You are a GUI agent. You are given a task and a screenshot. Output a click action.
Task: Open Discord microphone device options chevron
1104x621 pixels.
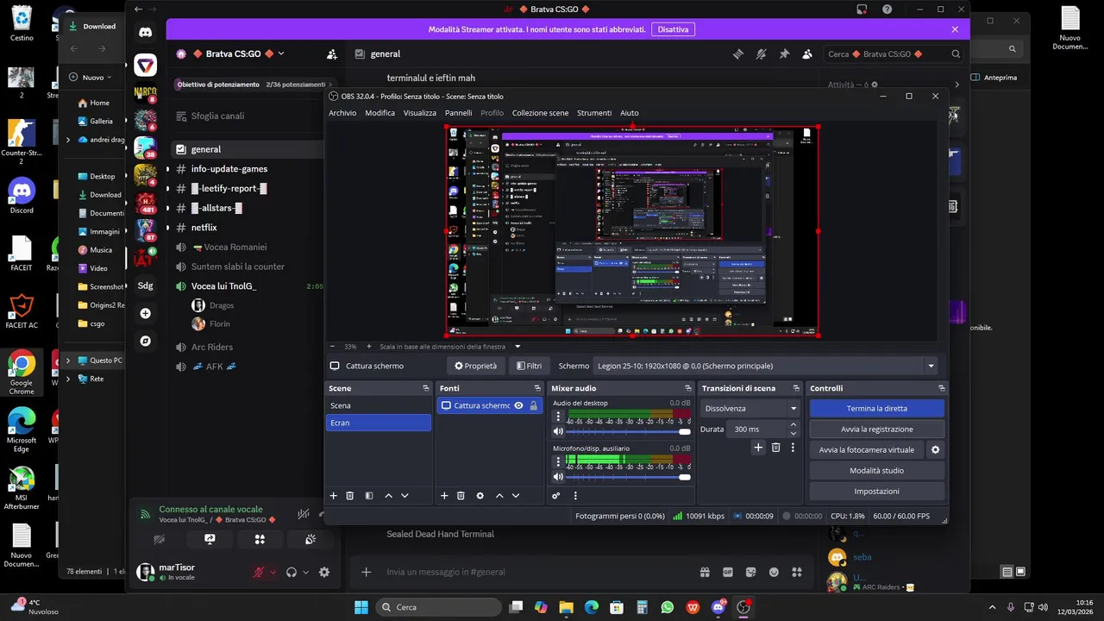click(273, 573)
